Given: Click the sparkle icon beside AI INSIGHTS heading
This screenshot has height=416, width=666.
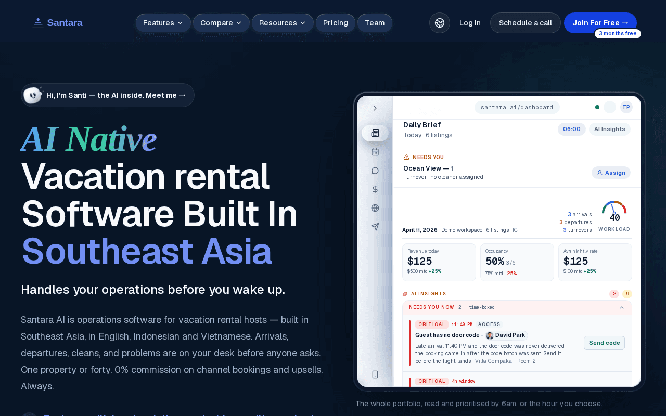Looking at the screenshot, I should tap(405, 294).
